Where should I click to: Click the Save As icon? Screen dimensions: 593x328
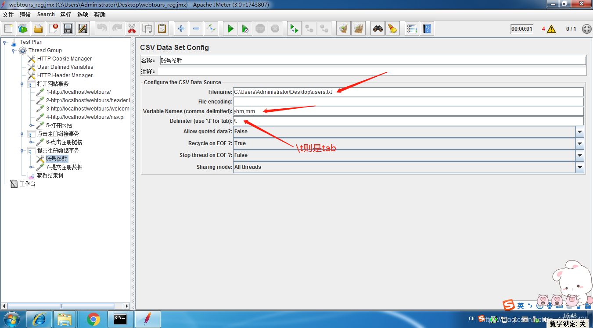83,29
